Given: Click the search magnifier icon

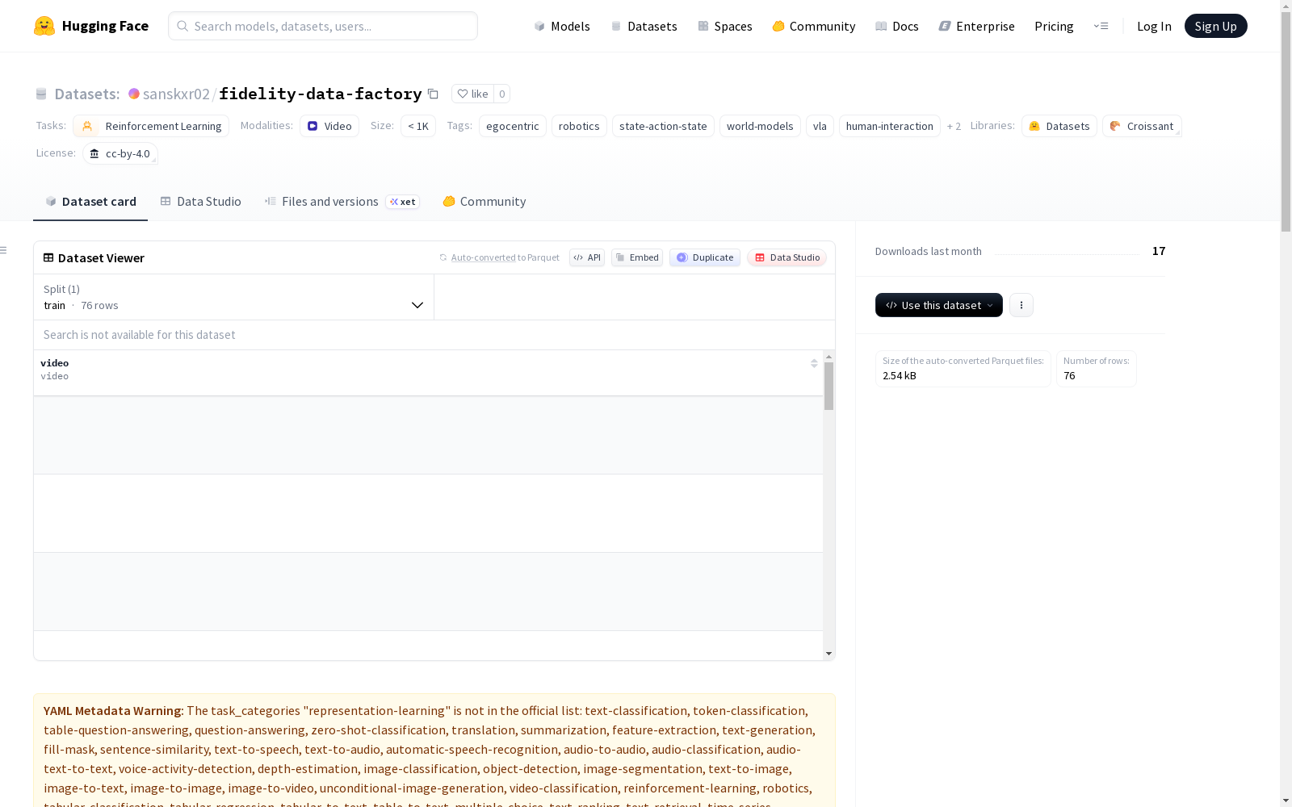Looking at the screenshot, I should pos(183,26).
